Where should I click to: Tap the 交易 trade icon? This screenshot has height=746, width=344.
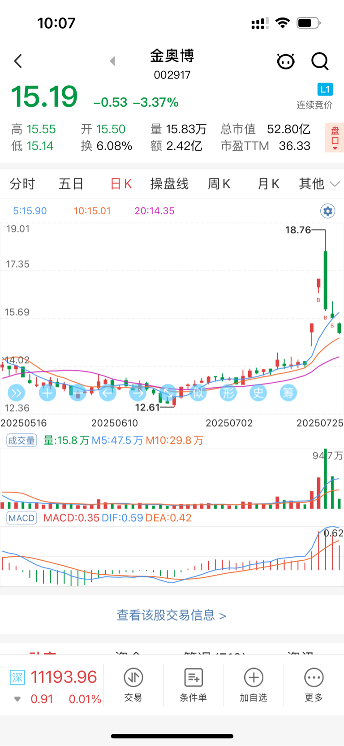coord(133,685)
